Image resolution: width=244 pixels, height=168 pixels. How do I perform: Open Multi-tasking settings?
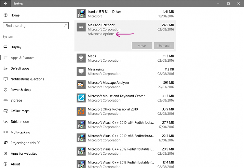click(x=20, y=132)
